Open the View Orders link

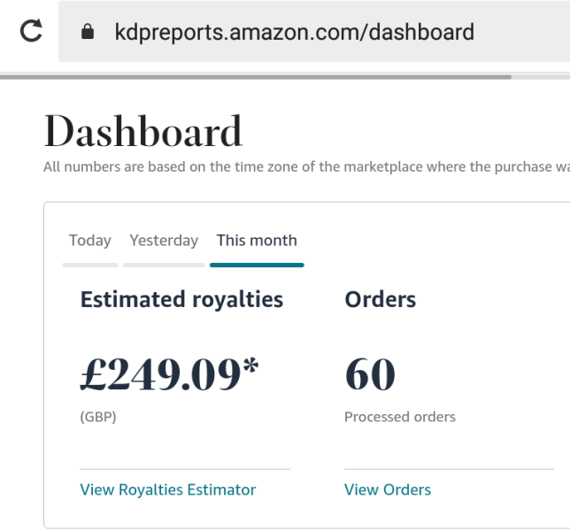(387, 489)
